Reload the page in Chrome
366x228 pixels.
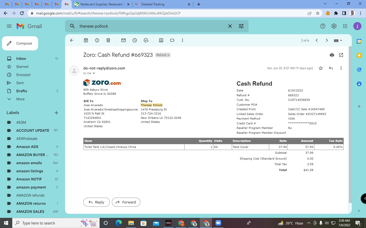coord(22,13)
